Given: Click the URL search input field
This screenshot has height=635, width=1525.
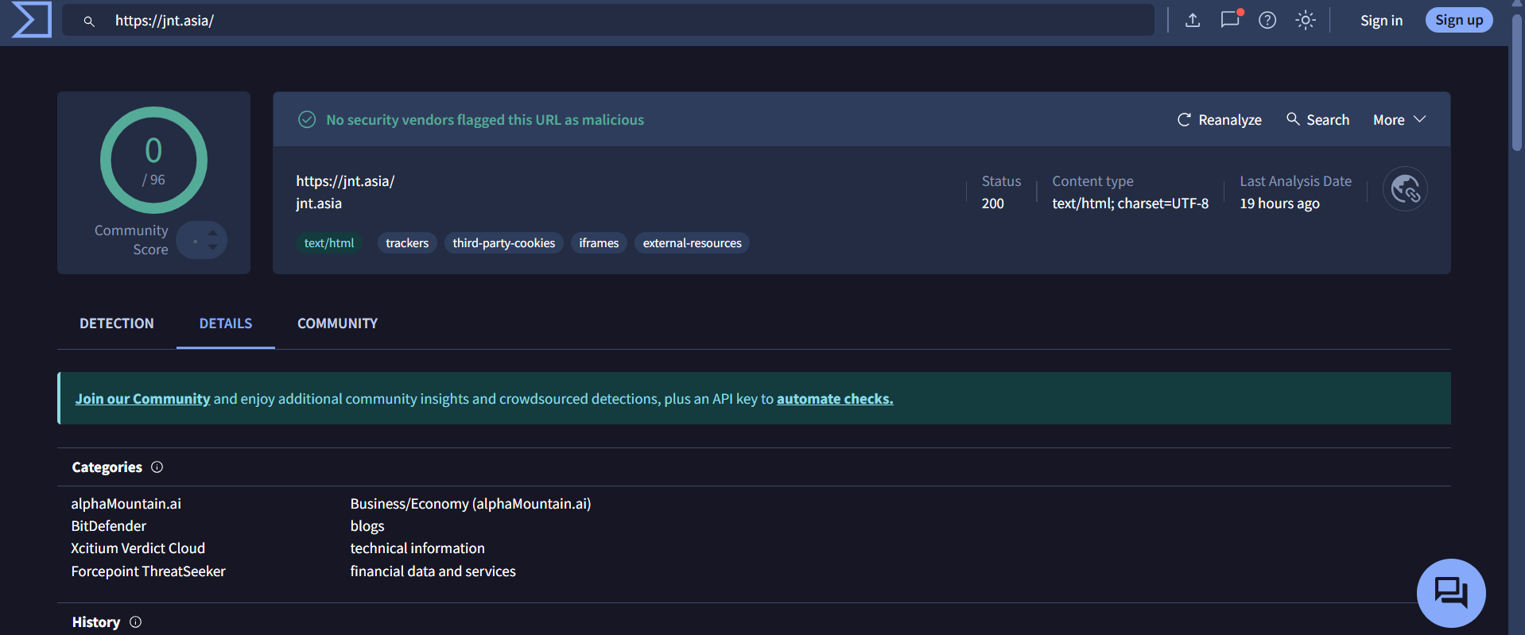Looking at the screenshot, I should tap(608, 21).
